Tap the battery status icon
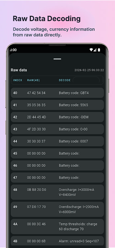 (99, 50)
